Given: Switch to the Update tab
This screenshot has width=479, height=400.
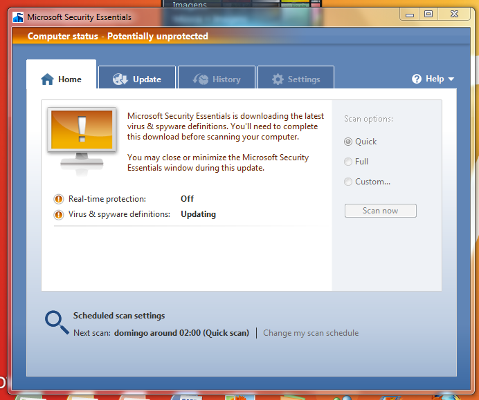Looking at the screenshot, I should (x=137, y=77).
